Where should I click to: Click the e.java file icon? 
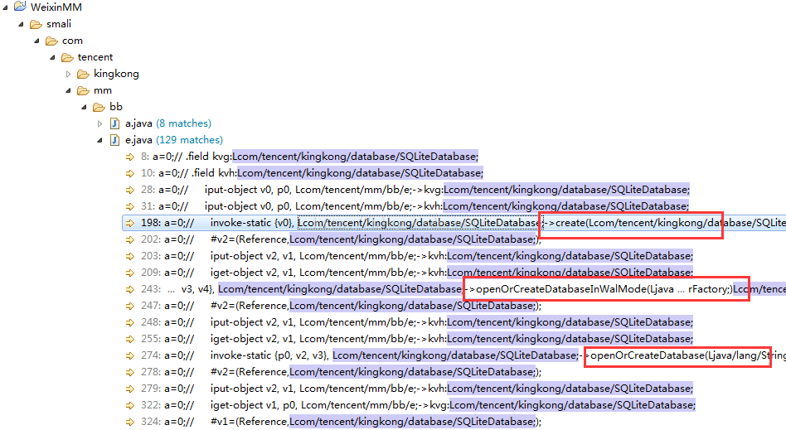pos(114,140)
